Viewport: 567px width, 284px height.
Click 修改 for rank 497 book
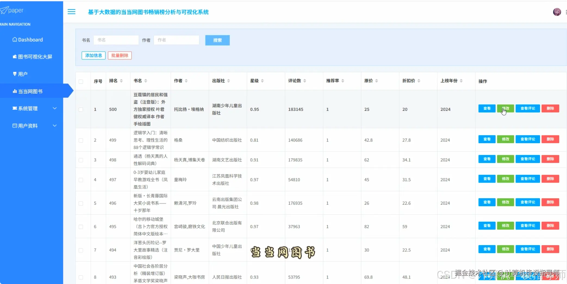coord(506,179)
